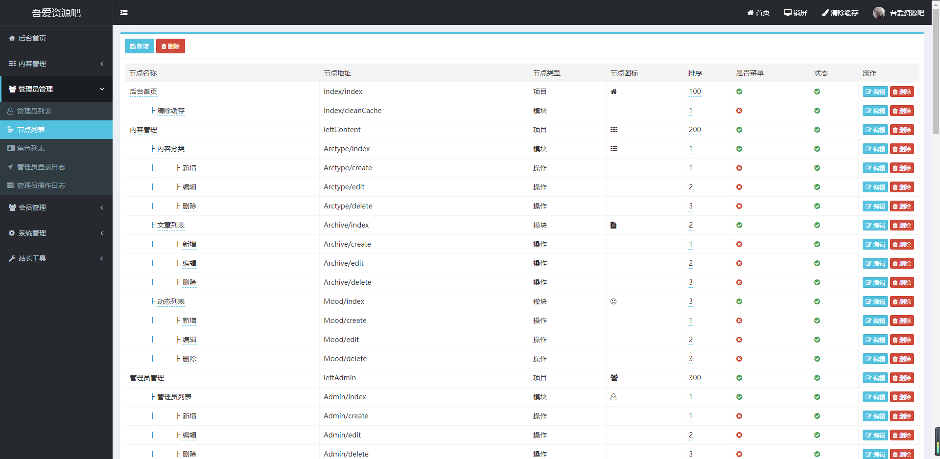Open 角色列表 in the sidebar
The image size is (940, 459).
click(x=56, y=148)
